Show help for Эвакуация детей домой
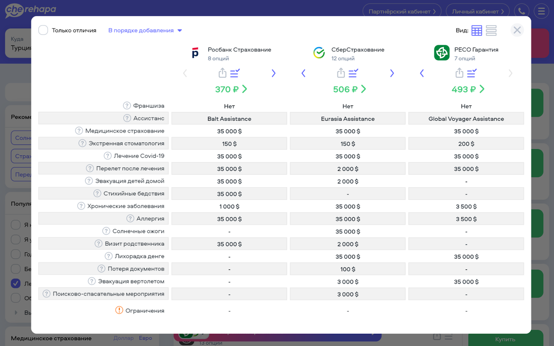The height and width of the screenshot is (346, 554). (x=89, y=181)
